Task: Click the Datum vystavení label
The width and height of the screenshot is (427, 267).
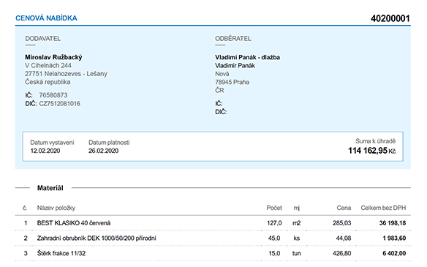Action: click(52, 143)
